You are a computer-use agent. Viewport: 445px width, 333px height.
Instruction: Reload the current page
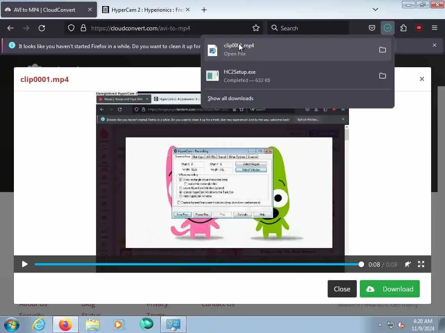click(42, 28)
